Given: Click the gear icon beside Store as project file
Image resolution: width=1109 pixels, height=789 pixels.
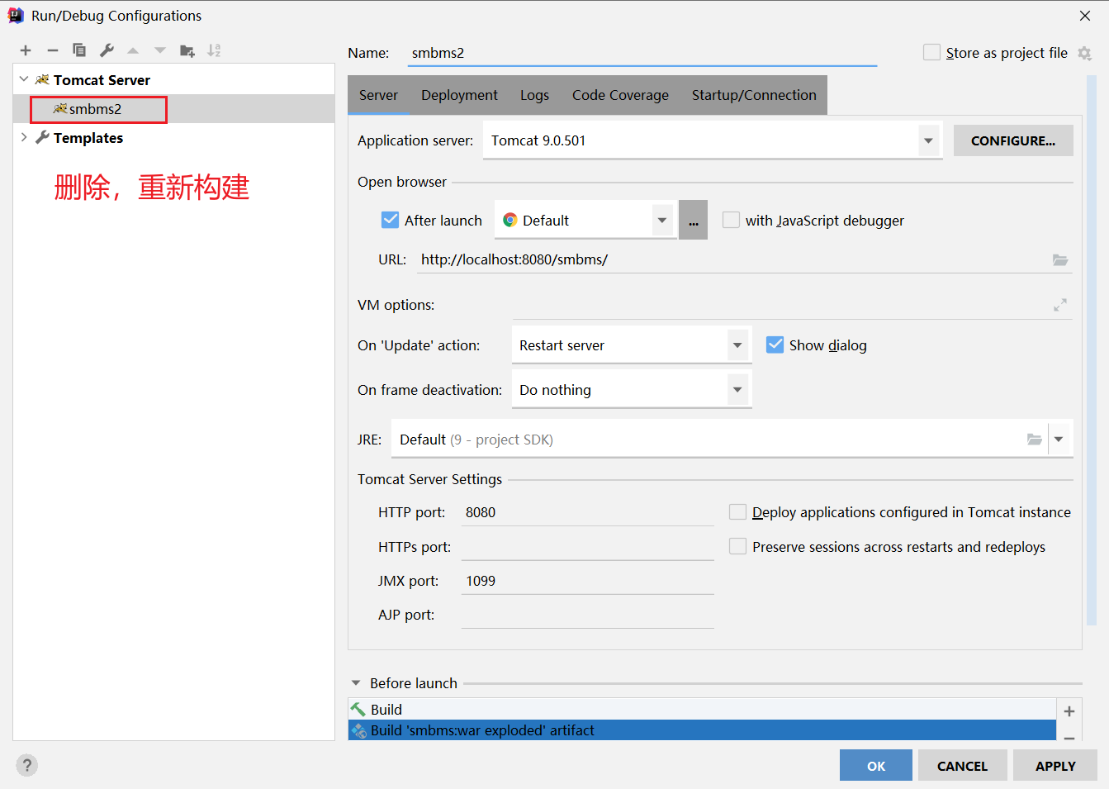Looking at the screenshot, I should coord(1084,53).
